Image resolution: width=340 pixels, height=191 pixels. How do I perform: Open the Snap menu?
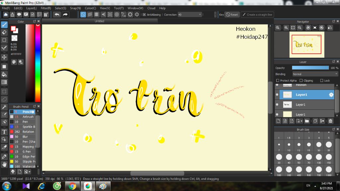click(75, 8)
